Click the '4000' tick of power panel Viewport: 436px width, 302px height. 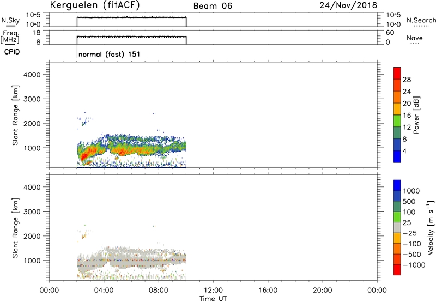pyautogui.click(x=32, y=75)
